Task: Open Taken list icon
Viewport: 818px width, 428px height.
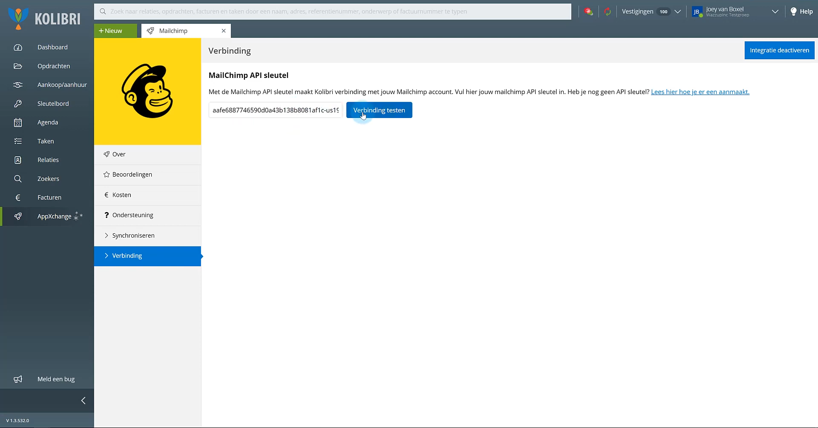Action: pyautogui.click(x=18, y=141)
